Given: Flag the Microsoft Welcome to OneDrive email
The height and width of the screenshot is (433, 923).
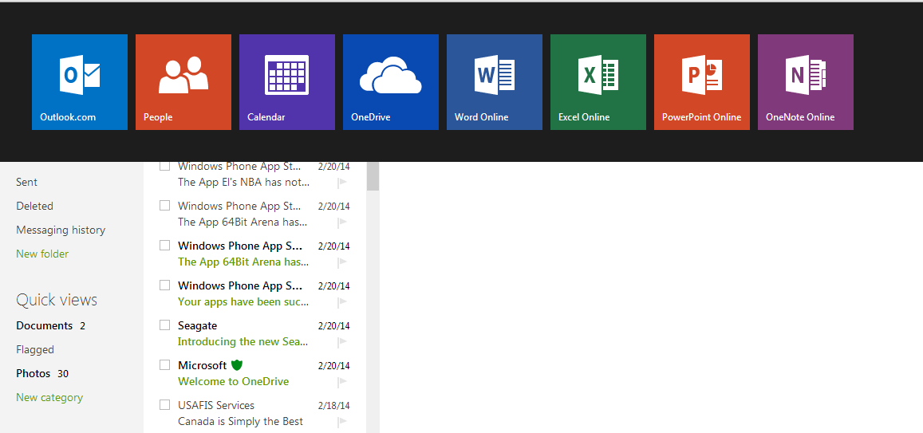Looking at the screenshot, I should (x=342, y=382).
